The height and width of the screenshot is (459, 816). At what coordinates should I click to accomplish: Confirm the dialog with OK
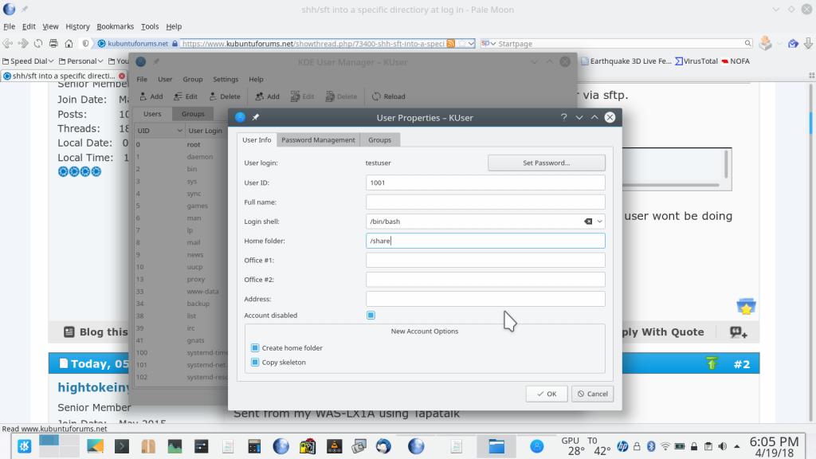pyautogui.click(x=547, y=394)
